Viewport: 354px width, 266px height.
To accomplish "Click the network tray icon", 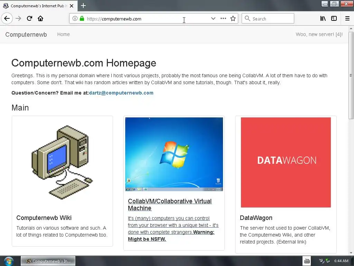I will coord(328,261).
